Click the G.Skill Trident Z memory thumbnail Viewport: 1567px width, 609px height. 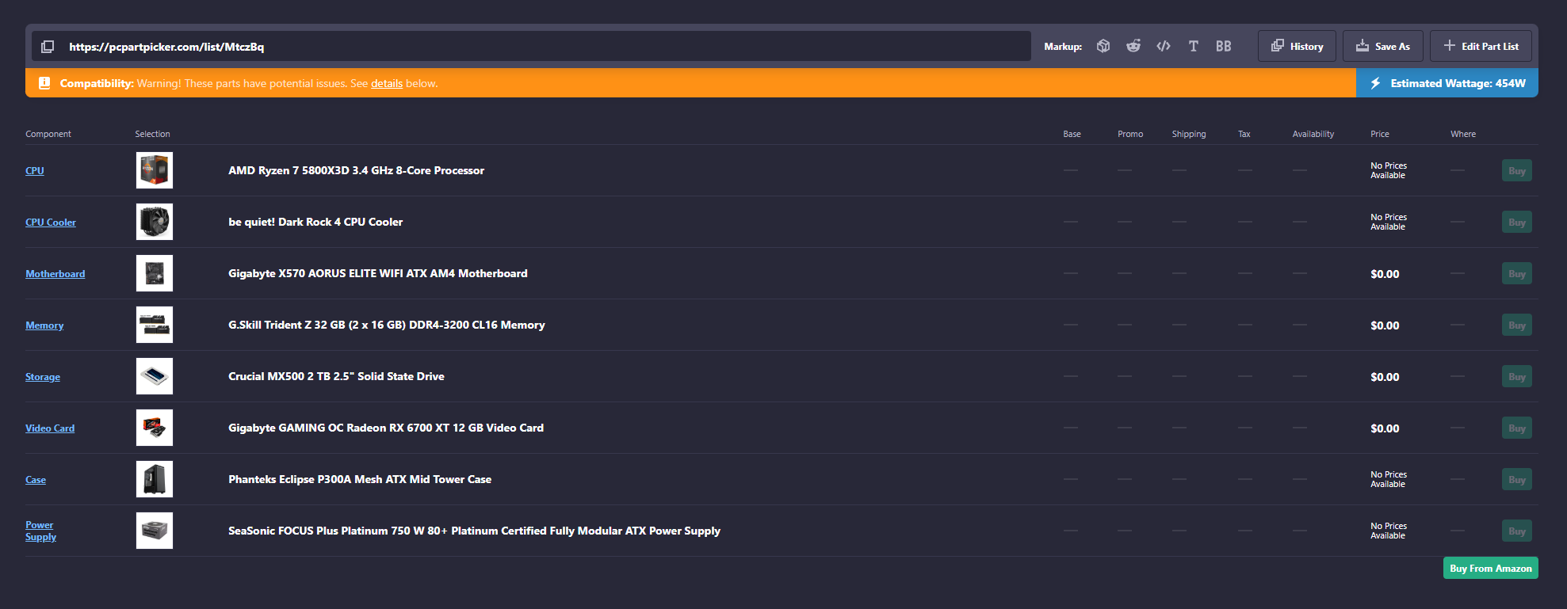tap(155, 325)
